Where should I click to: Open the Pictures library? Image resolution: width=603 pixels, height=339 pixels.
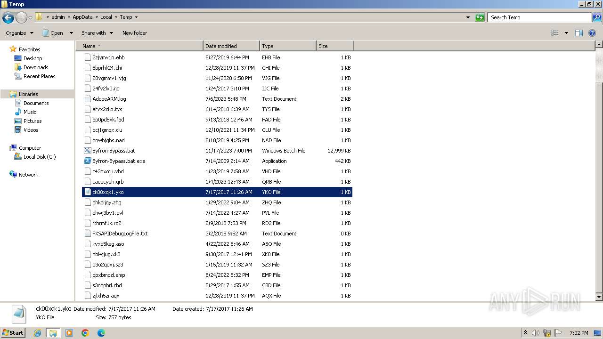tap(33, 121)
